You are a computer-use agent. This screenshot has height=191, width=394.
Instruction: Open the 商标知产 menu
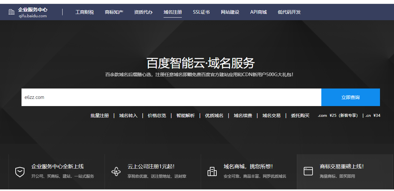coord(114,12)
